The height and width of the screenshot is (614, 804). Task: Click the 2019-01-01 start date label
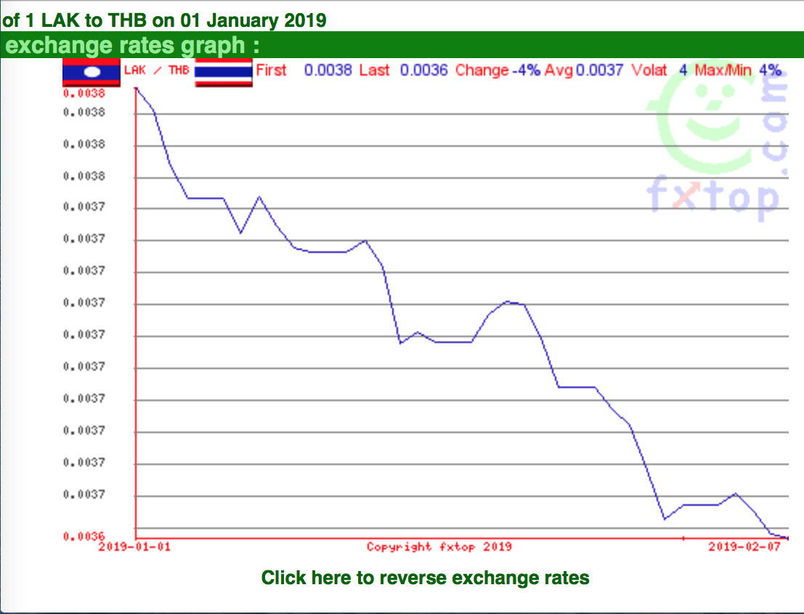coord(134,547)
